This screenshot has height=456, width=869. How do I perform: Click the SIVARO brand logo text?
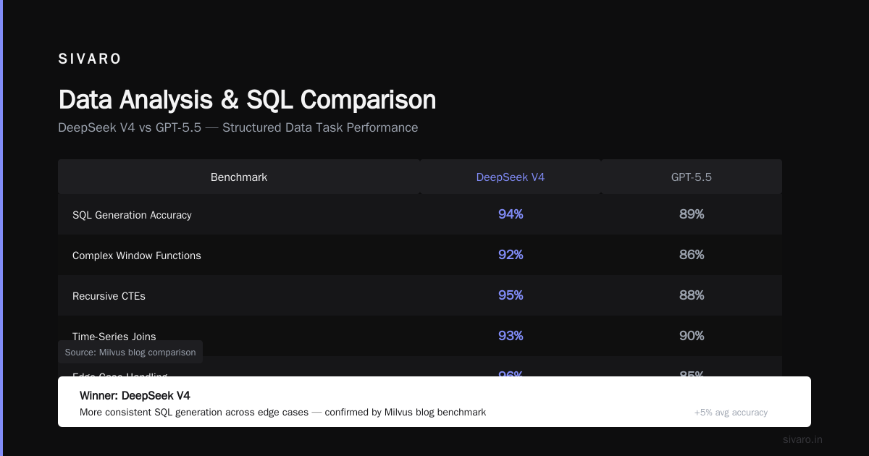90,59
